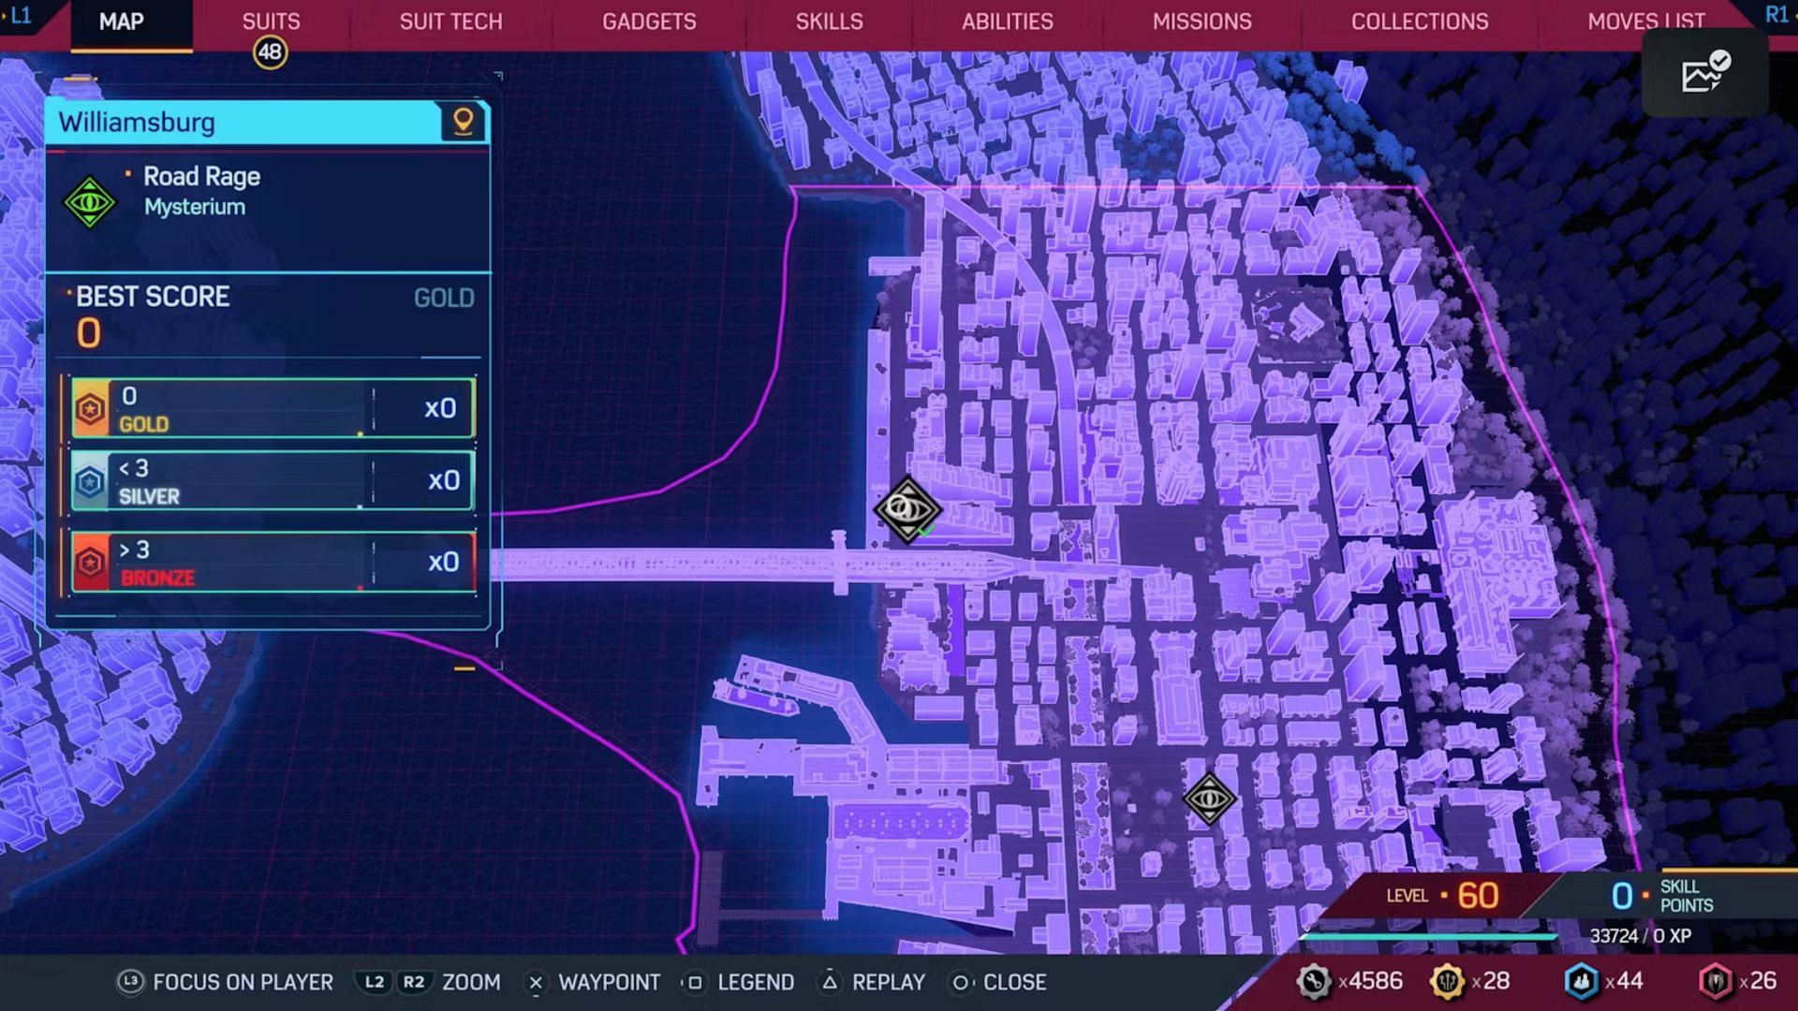Click the L2 zoom button icon
Screen dimensions: 1798x1011
tap(375, 982)
